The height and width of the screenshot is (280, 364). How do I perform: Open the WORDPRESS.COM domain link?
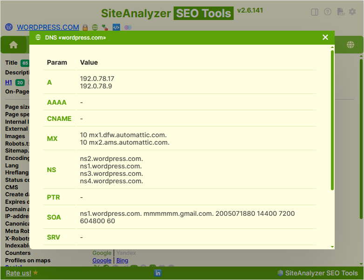point(48,27)
